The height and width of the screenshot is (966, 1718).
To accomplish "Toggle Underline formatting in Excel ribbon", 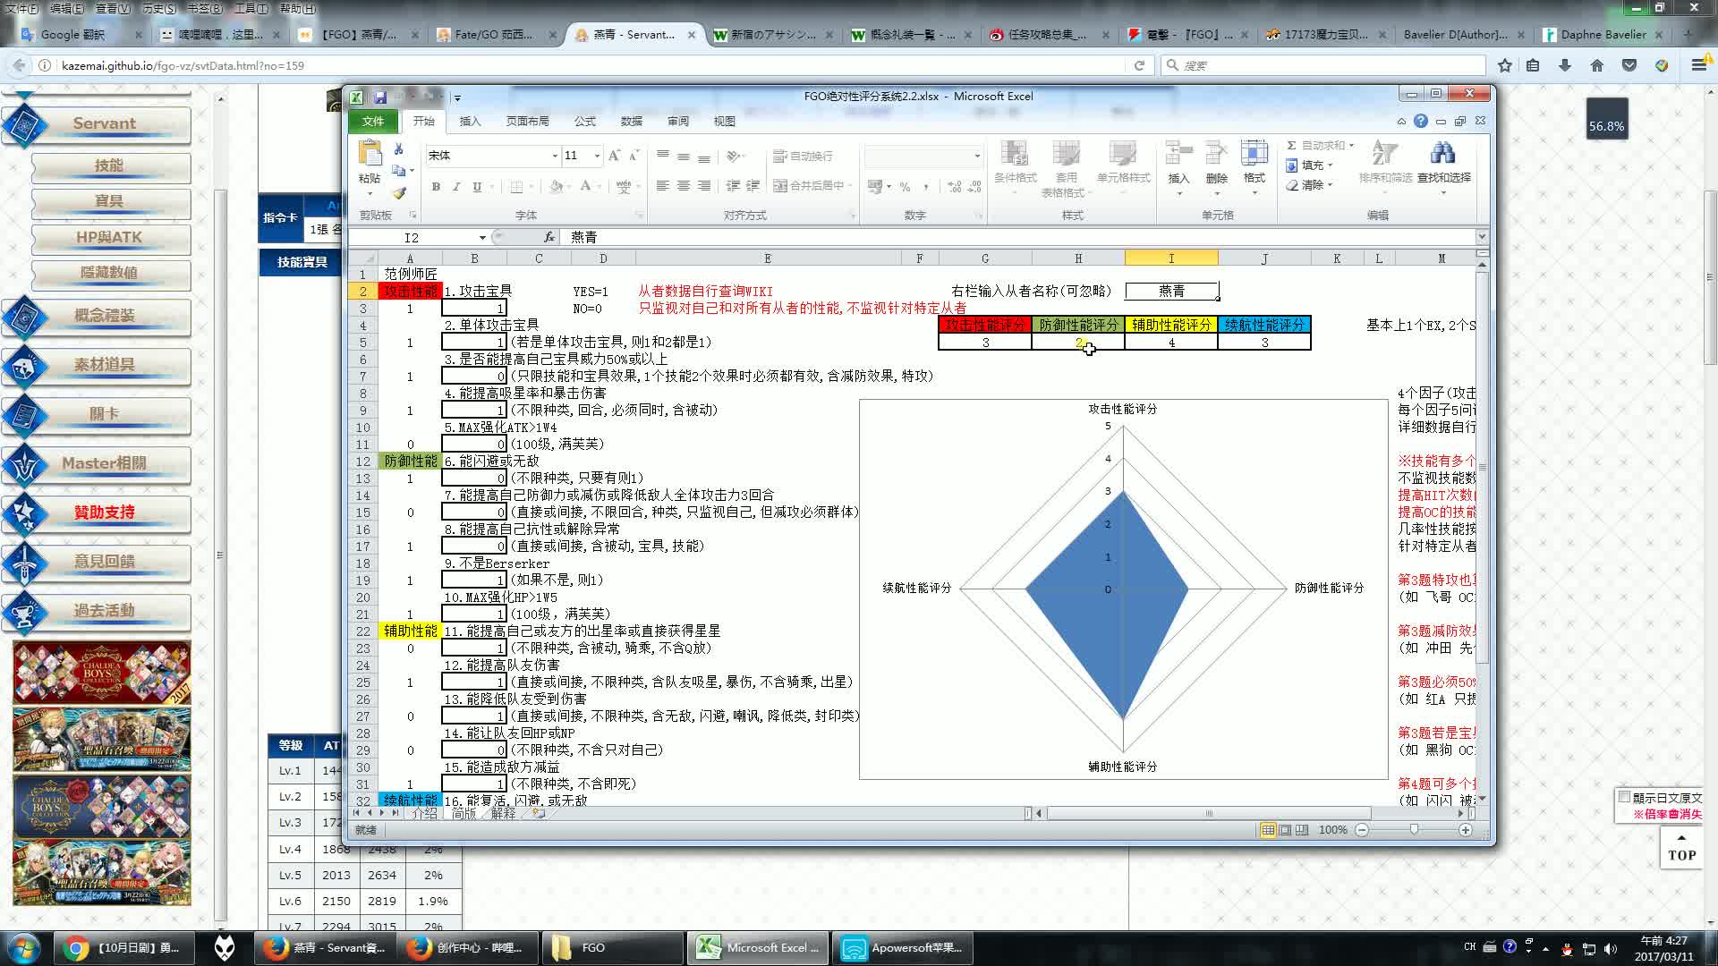I will click(x=477, y=186).
